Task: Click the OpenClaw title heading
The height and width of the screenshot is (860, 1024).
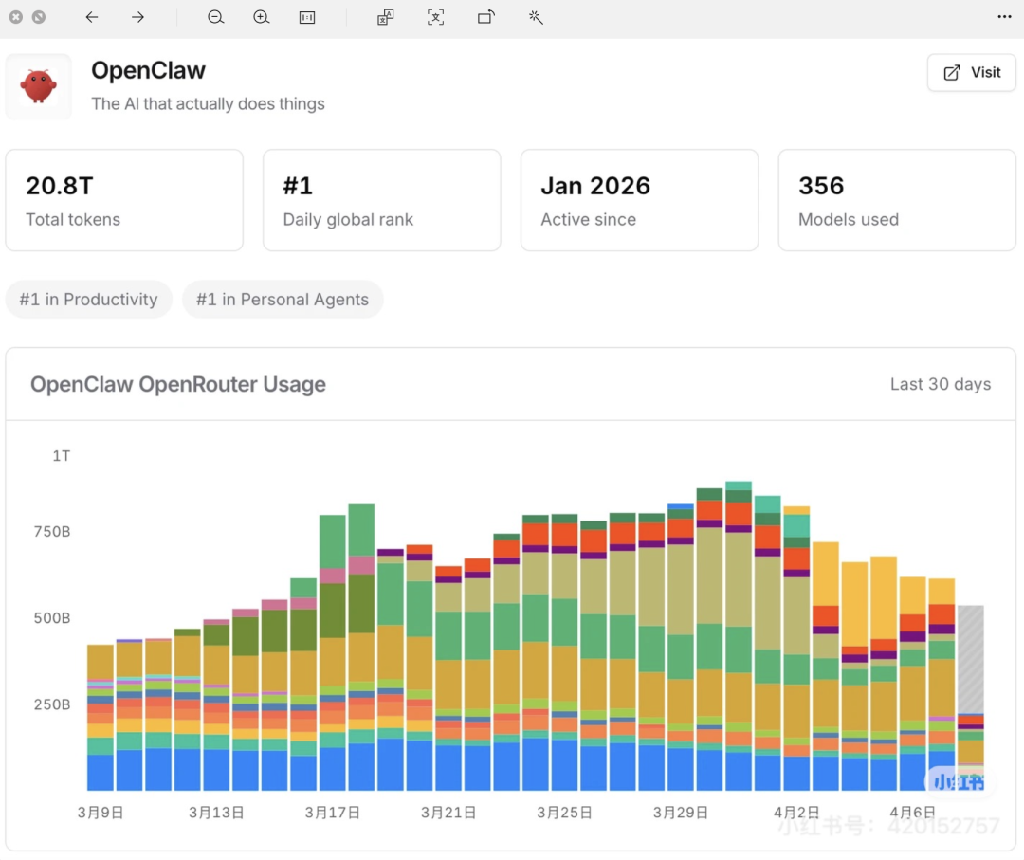Action: coord(148,71)
